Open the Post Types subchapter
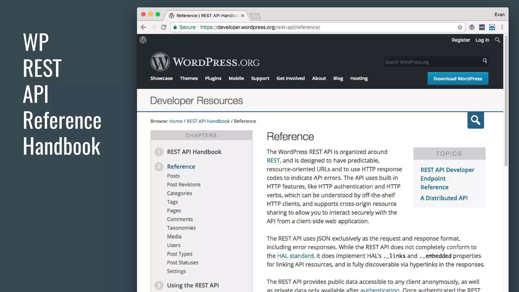 (180, 254)
